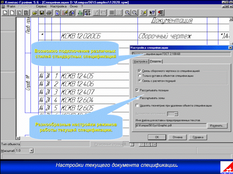The image size is (233, 174).
Task: Create a new specification document
Action: (26, 13)
